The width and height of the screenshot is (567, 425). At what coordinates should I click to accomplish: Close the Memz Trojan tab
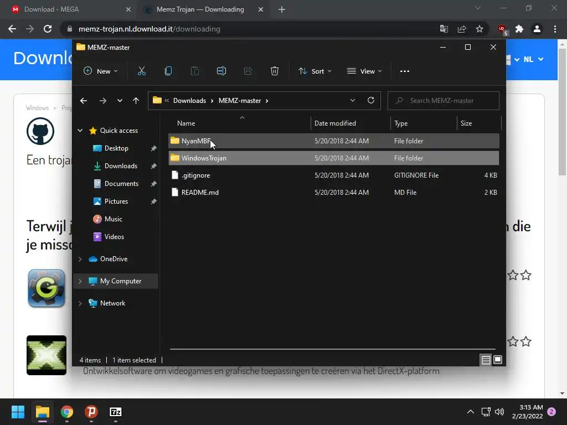tap(261, 9)
